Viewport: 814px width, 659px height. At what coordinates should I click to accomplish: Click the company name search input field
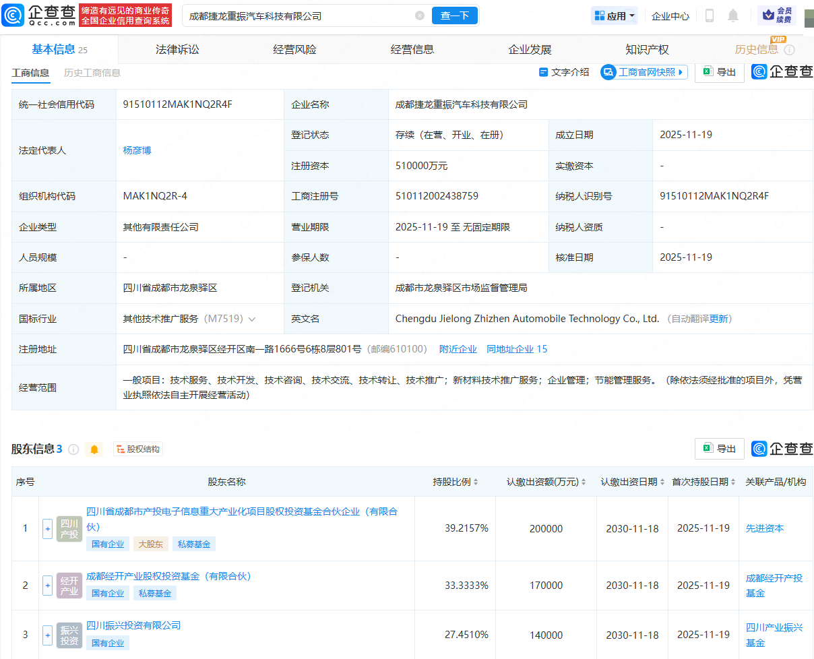click(x=296, y=15)
